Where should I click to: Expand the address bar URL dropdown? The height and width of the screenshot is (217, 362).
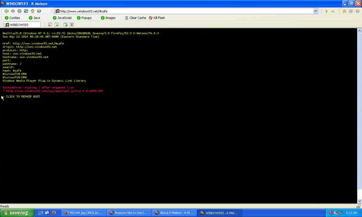315,11
